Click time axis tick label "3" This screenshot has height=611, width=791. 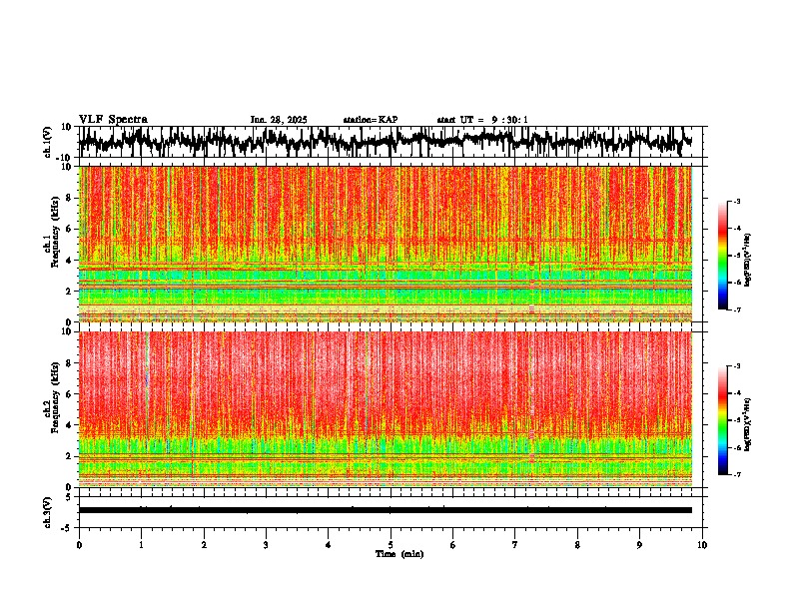(266, 545)
